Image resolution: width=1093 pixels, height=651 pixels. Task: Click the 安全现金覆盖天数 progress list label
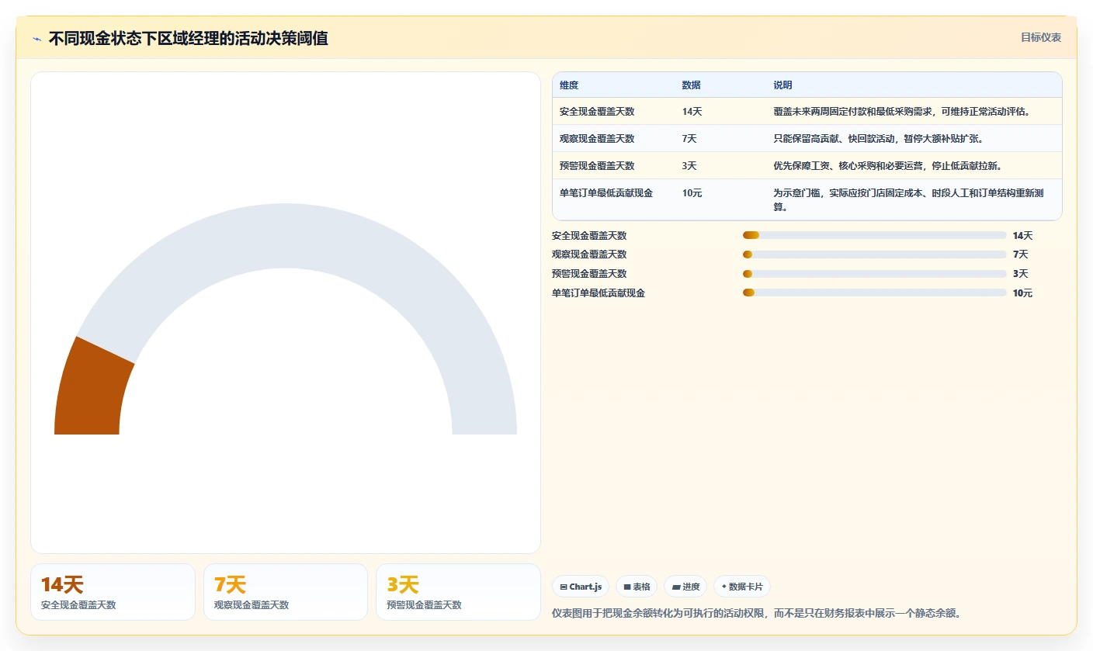pos(589,236)
